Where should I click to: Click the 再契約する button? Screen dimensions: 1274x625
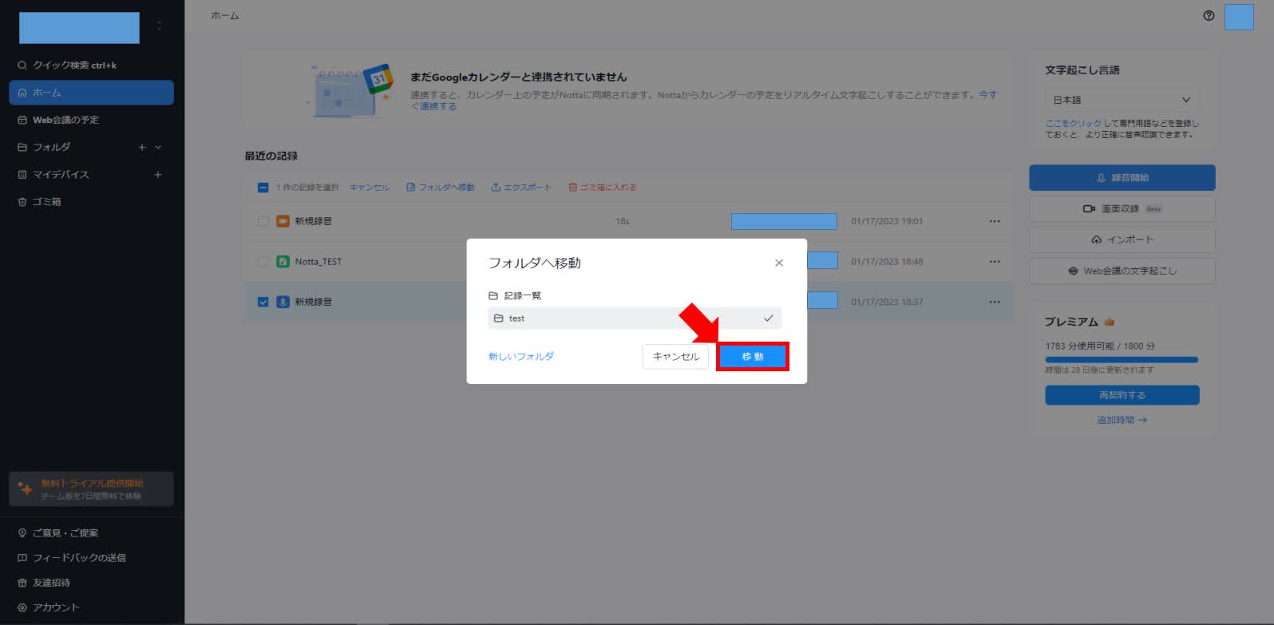tap(1122, 395)
